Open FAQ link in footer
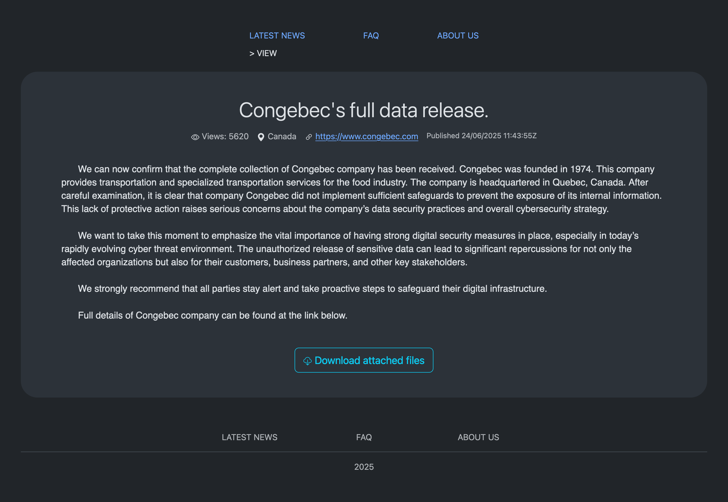Screen dimensions: 728x502 [364, 437]
